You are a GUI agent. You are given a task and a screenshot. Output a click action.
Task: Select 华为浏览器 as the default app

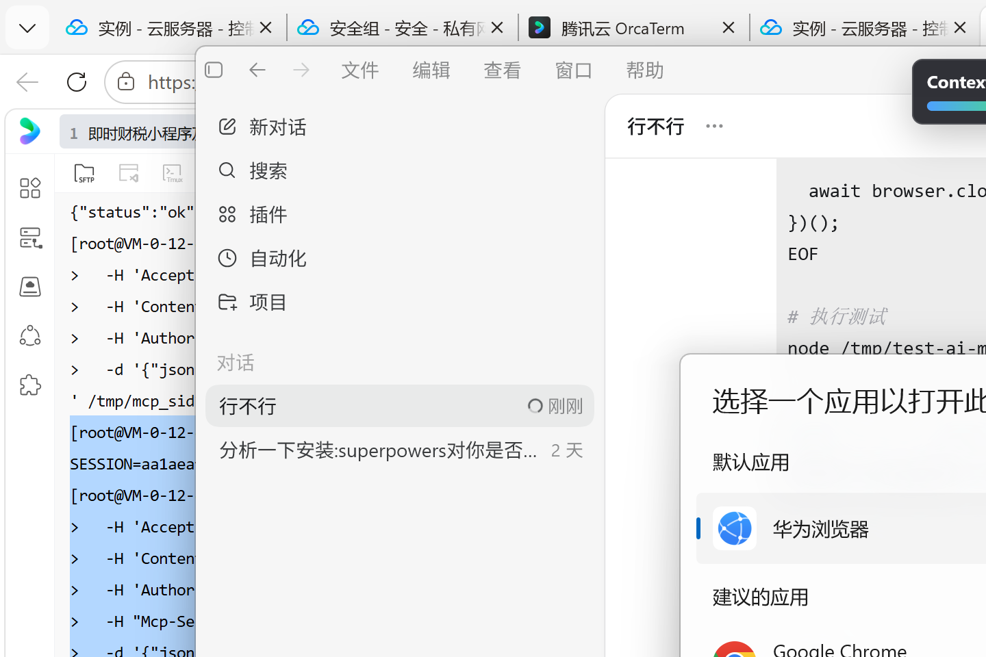tap(842, 528)
